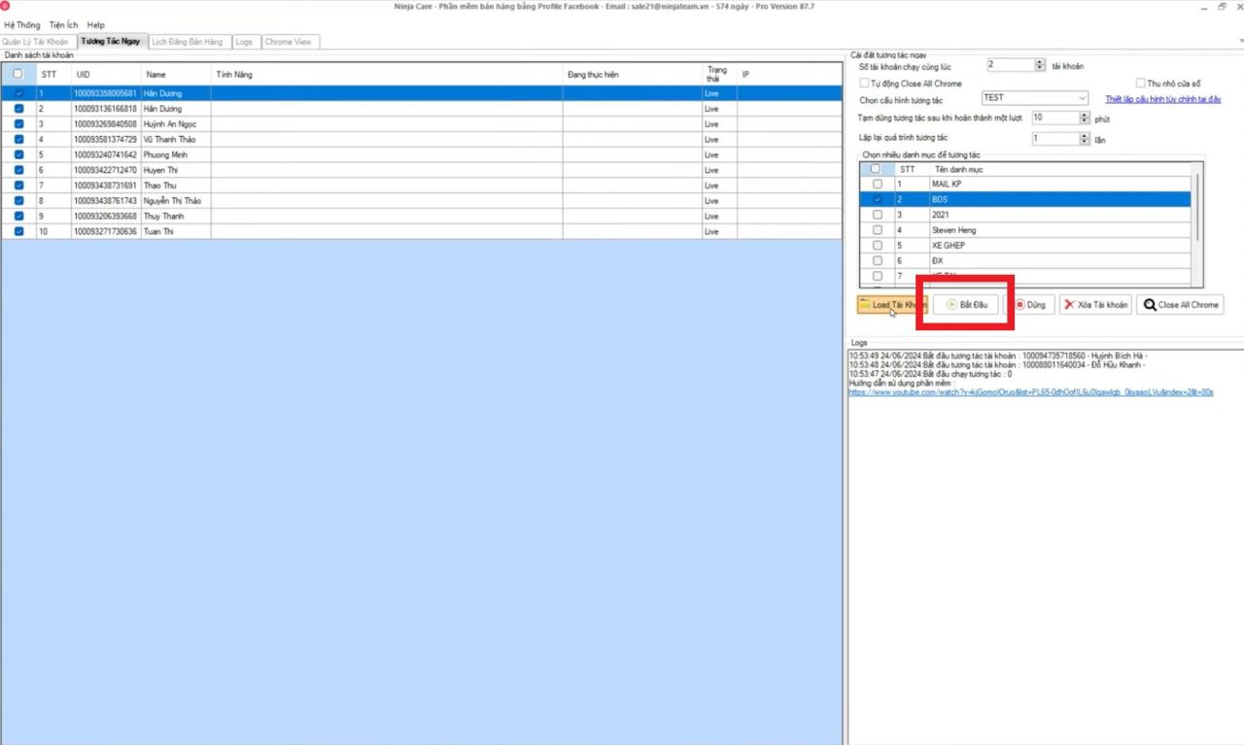Image resolution: width=1244 pixels, height=745 pixels.
Task: Uncheck the checkbox for Tuan Thi
Action: 18,232
